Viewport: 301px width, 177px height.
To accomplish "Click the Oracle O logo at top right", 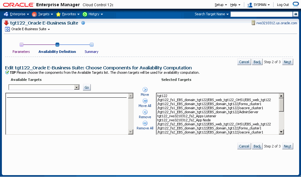I will tap(296, 4).
